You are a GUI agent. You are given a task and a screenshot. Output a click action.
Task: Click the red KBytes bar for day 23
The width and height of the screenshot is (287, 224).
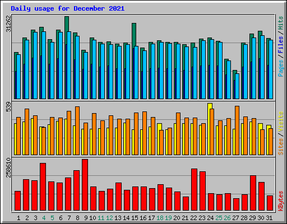[202, 191]
